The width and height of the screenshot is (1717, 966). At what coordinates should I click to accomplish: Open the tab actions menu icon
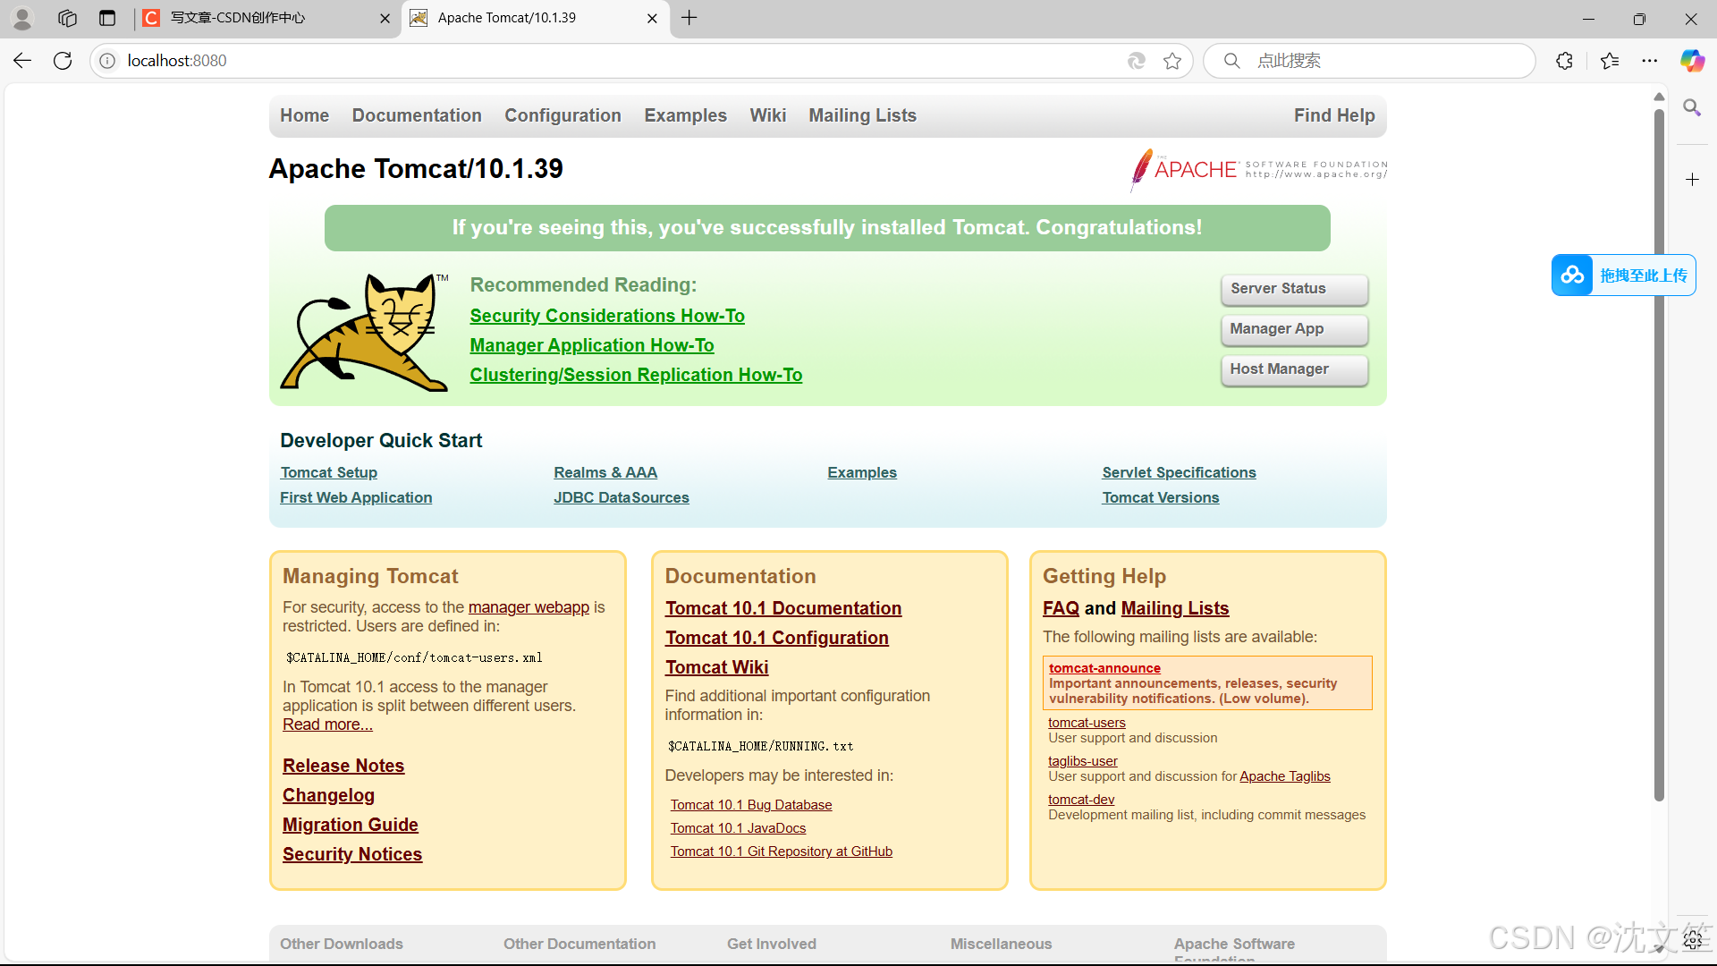pyautogui.click(x=107, y=18)
